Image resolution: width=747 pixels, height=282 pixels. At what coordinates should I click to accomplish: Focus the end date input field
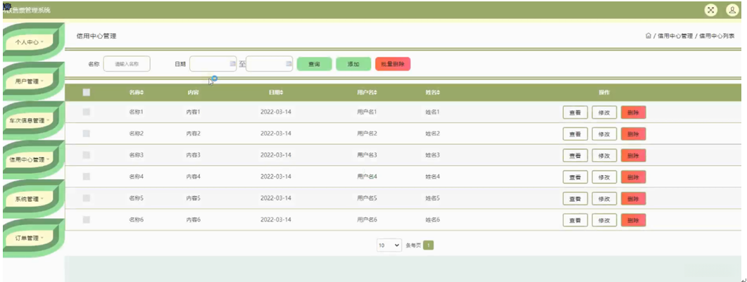click(269, 64)
